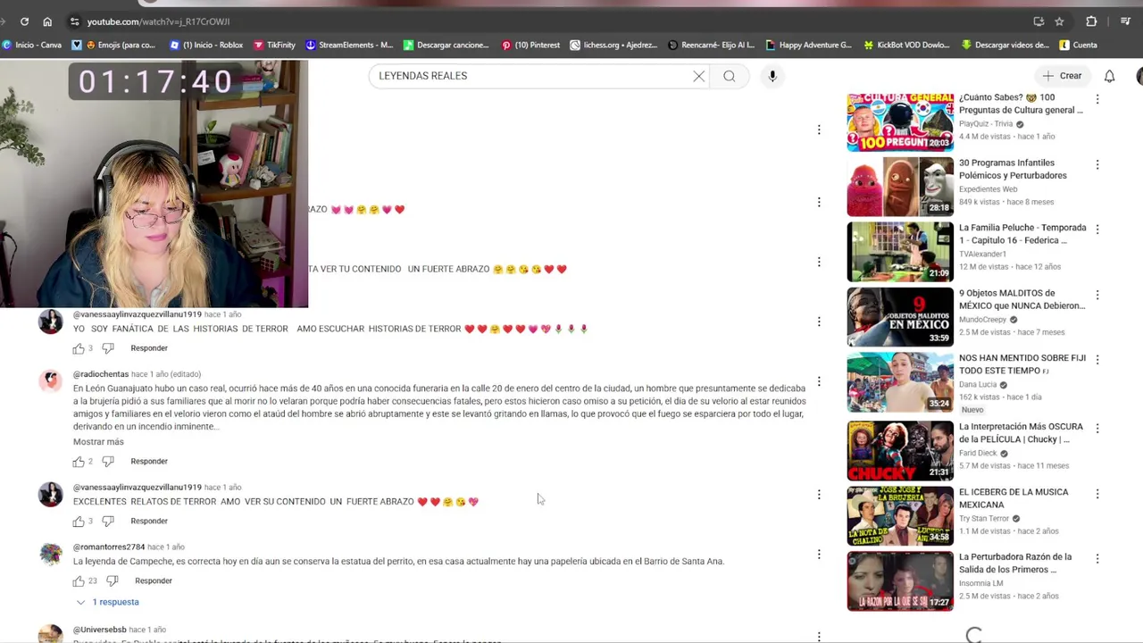Open @Universebsb channel from username

[100, 630]
